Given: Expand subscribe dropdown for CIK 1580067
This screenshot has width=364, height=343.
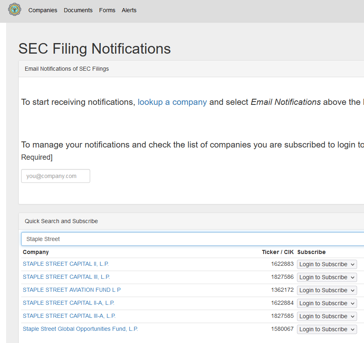Looking at the screenshot, I should (x=327, y=329).
